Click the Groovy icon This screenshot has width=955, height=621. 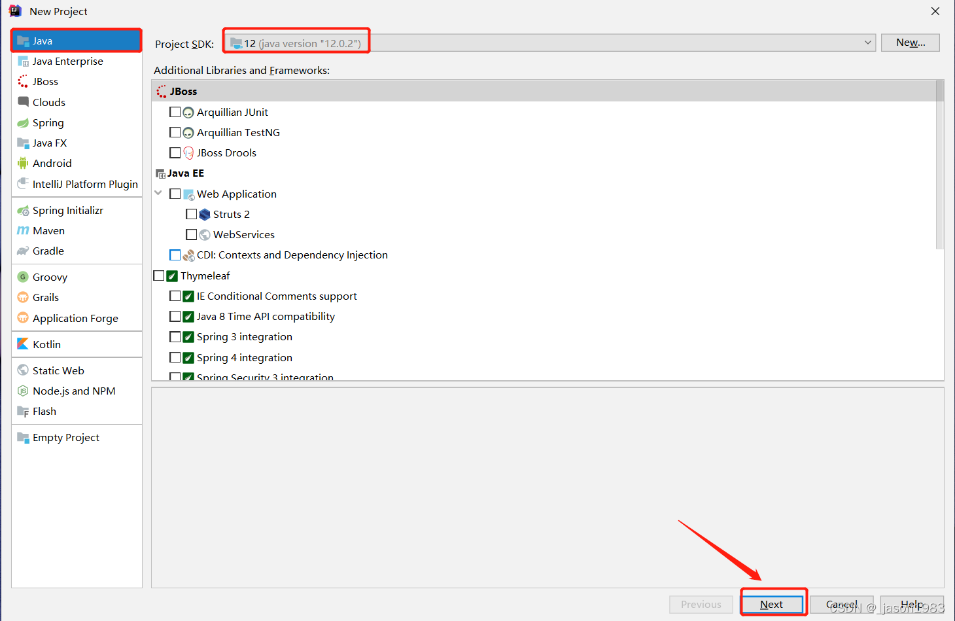tap(23, 277)
